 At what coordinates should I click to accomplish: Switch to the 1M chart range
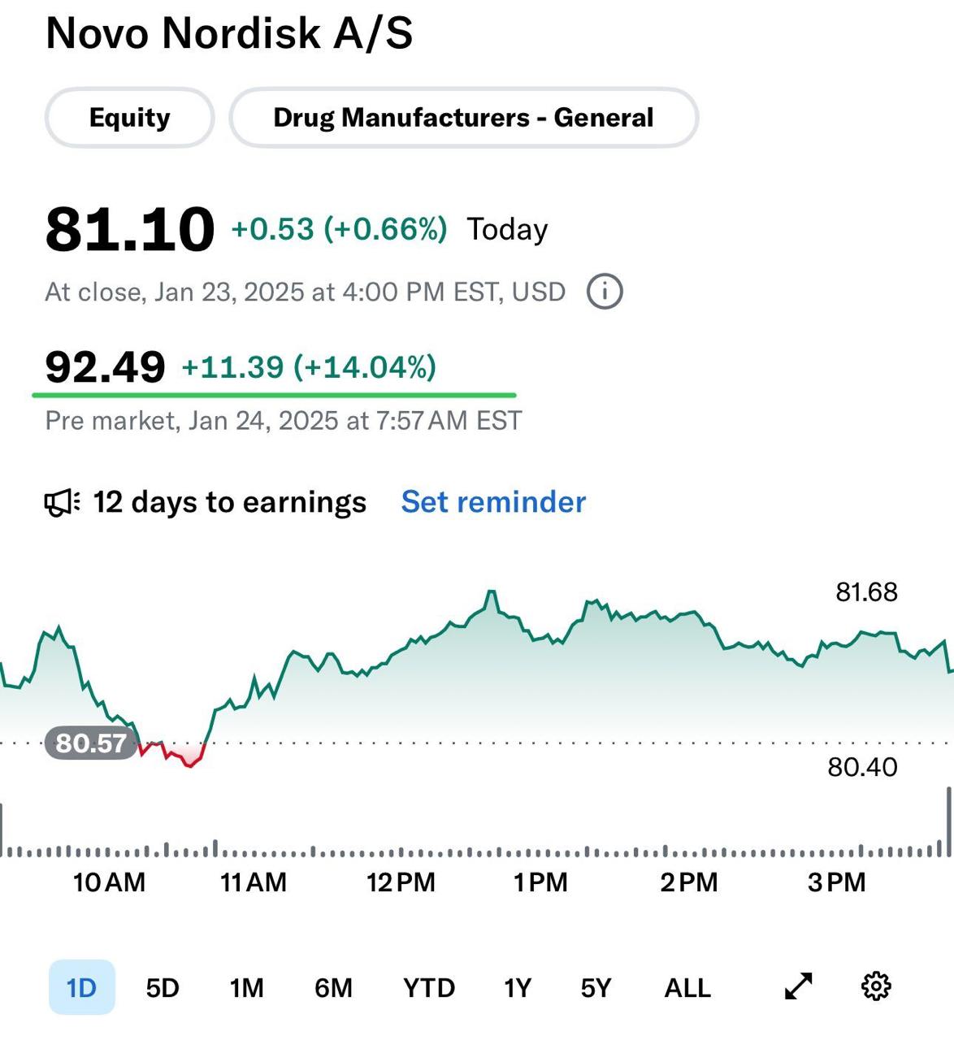click(246, 987)
